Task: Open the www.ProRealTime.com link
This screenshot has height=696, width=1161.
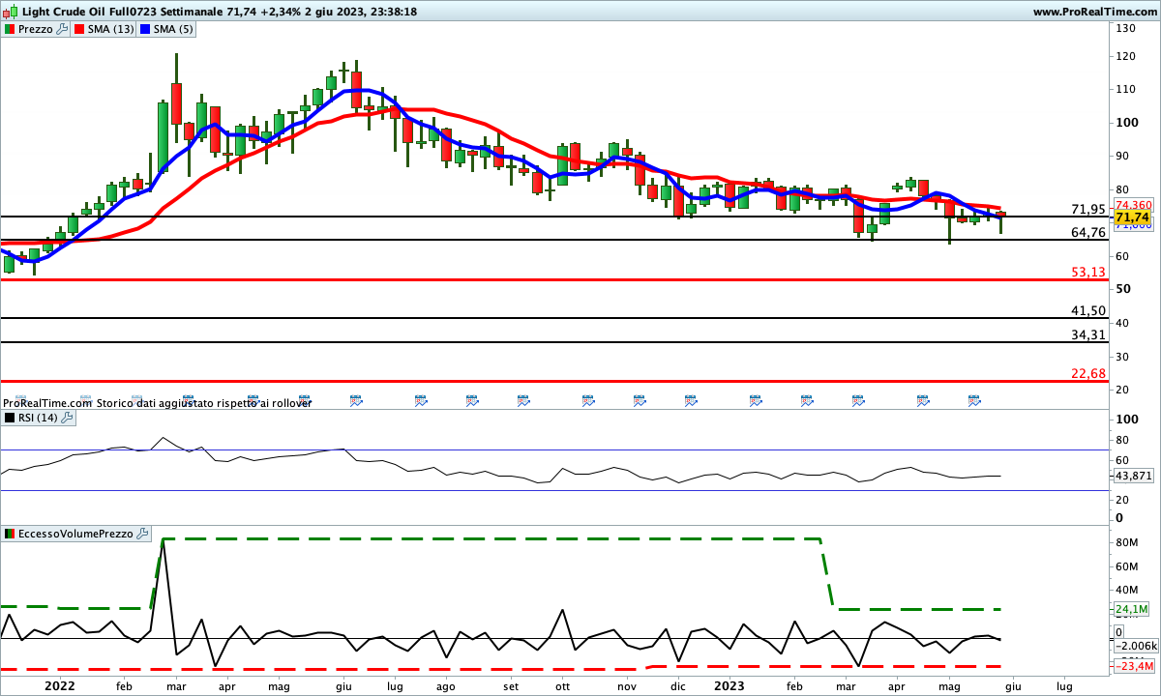Action: [1095, 12]
